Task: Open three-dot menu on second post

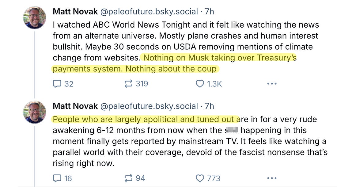Action: (x=272, y=178)
